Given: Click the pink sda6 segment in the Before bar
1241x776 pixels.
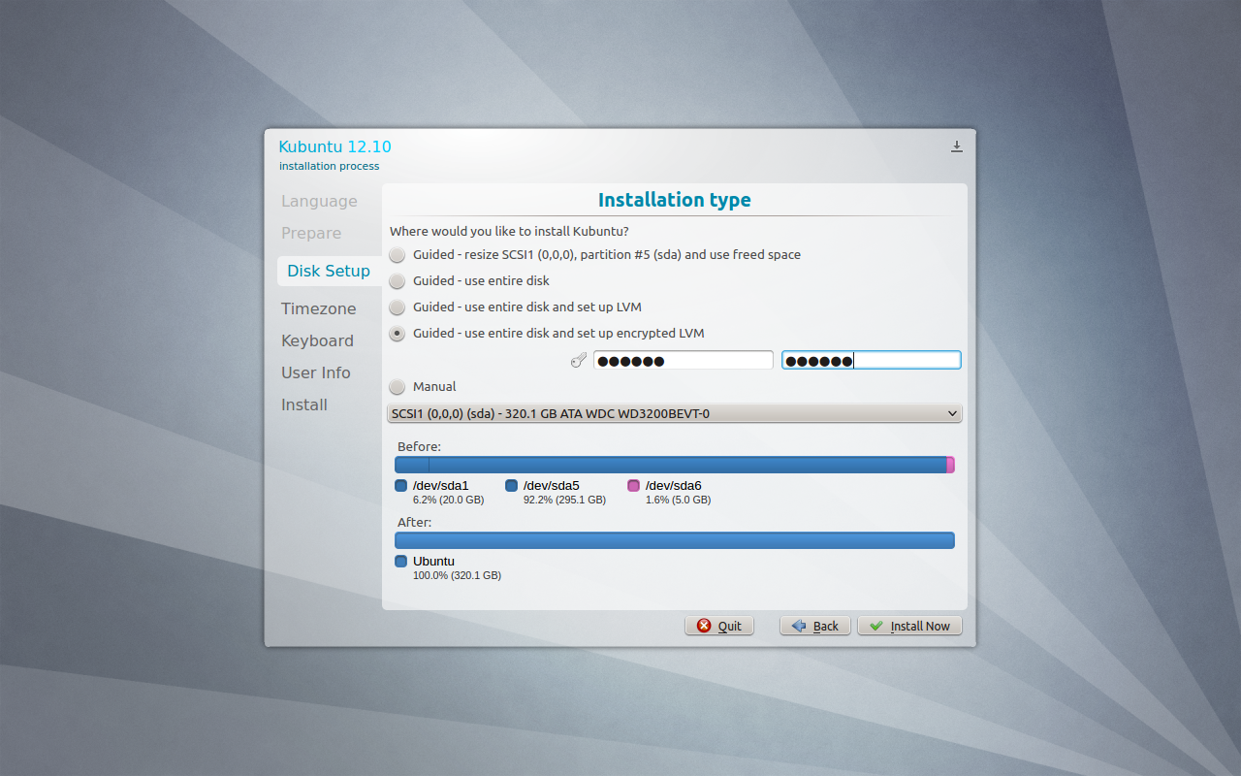Looking at the screenshot, I should click(x=951, y=465).
